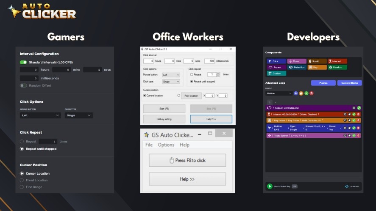Open the dark panel Mouse Button dropdown
Image resolution: width=376 pixels, height=211 pixels.
pyautogui.click(x=40, y=115)
